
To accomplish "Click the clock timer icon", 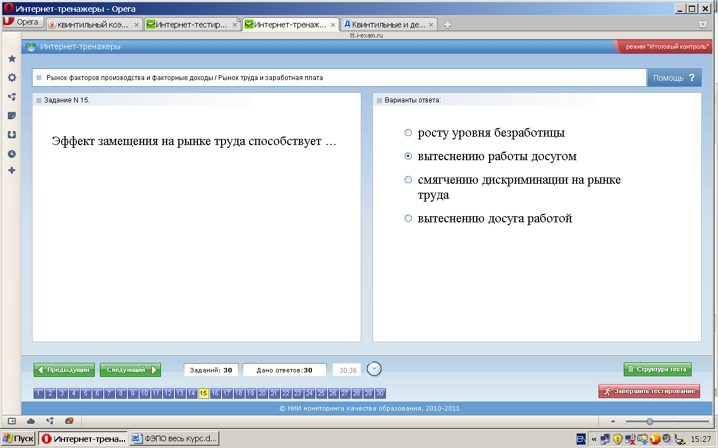I will tap(374, 369).
